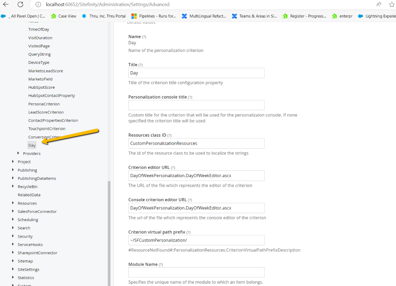The height and width of the screenshot is (286, 396).
Task: Expand the Security tree node
Action: point(13,236)
